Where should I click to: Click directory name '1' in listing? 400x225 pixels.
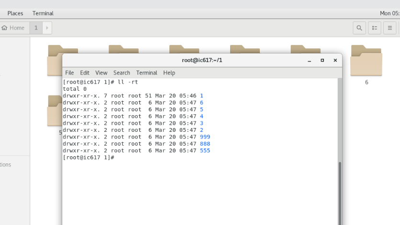201,96
